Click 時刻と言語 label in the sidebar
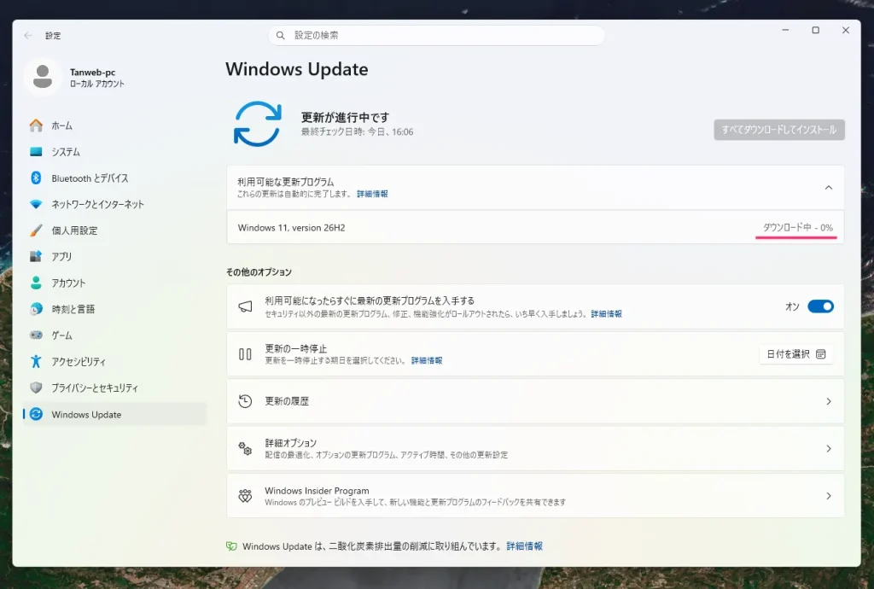This screenshot has height=589, width=874. click(73, 309)
